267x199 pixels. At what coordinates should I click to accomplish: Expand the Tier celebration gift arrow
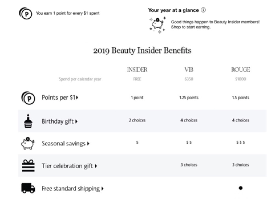coord(96,166)
